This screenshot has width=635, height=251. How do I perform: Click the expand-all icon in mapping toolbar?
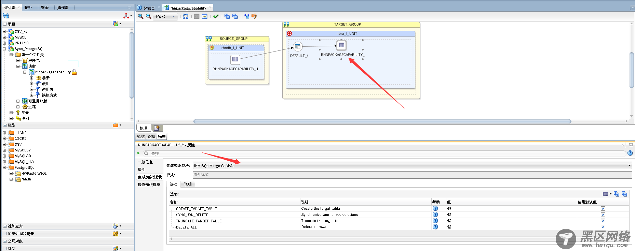(227, 16)
